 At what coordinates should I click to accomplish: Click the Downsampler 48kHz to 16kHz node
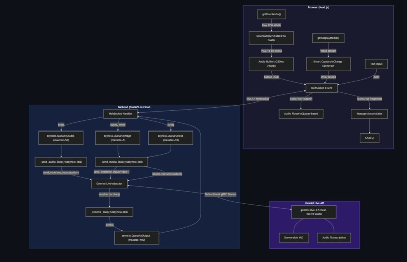click(x=271, y=38)
